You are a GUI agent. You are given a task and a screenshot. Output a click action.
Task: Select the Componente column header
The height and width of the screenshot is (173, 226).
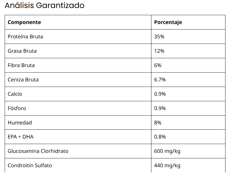coord(24,22)
